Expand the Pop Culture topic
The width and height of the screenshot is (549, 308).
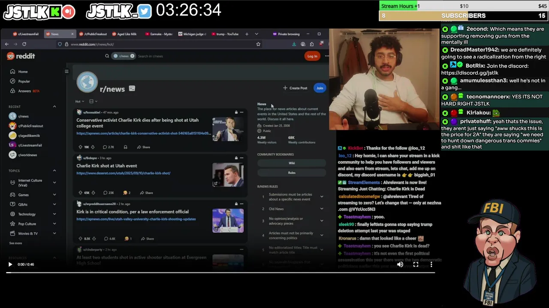tap(54, 224)
